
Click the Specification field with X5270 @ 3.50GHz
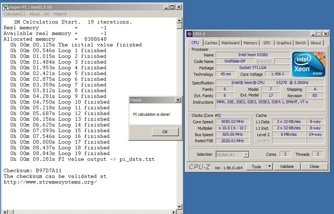tap(270, 83)
